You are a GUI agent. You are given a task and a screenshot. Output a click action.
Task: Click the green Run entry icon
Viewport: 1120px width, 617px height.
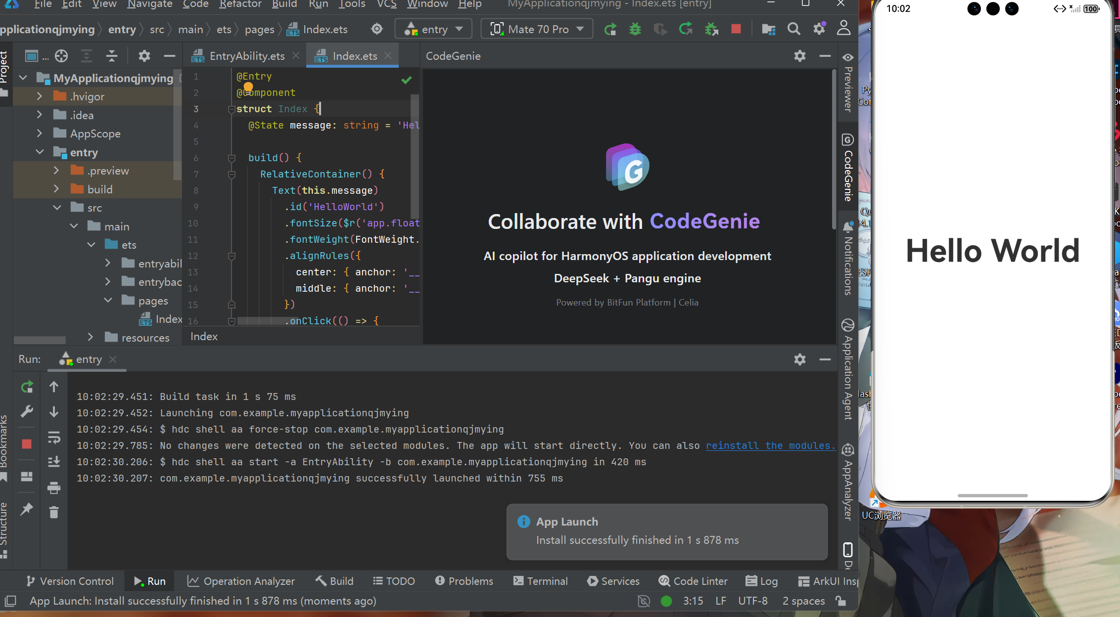click(x=610, y=29)
